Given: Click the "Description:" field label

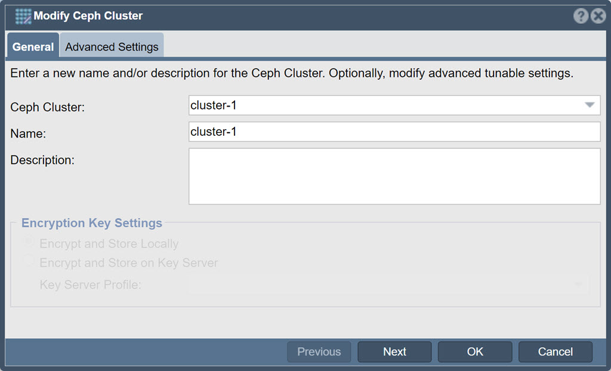Looking at the screenshot, I should coord(42,160).
